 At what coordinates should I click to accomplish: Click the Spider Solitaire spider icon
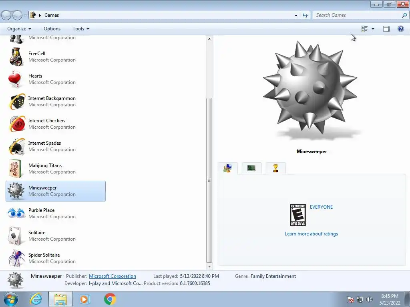click(x=17, y=258)
